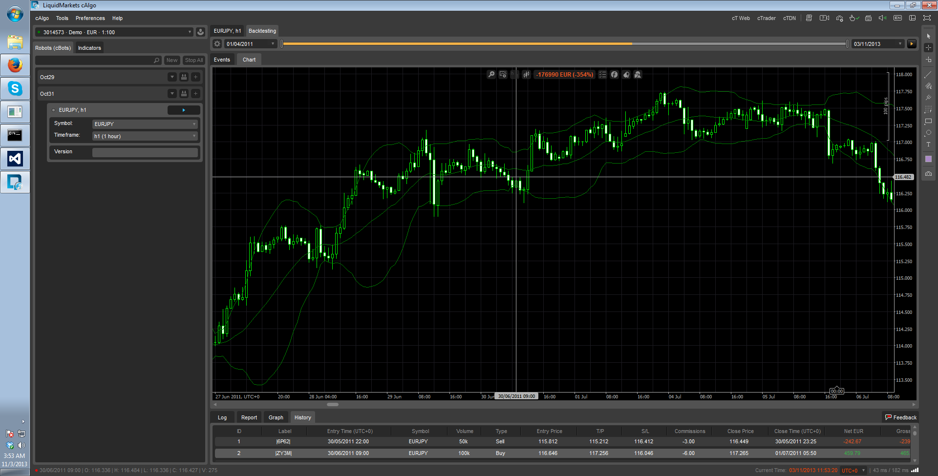Open the cloud settings gear icon

(839, 18)
